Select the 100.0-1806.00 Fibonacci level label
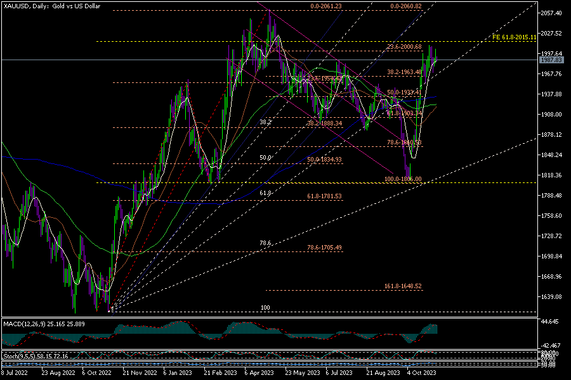This screenshot has width=571, height=380. pos(404,179)
